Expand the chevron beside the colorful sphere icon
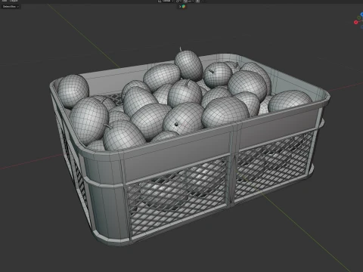Image resolution: width=363 pixels, height=272 pixels. 180,7
